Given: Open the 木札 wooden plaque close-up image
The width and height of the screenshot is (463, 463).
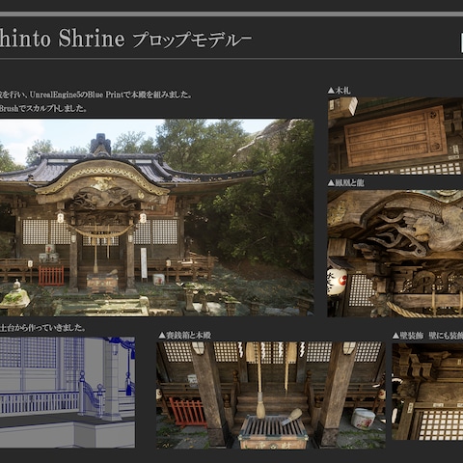Looking at the screenshot, I should click(x=395, y=136).
